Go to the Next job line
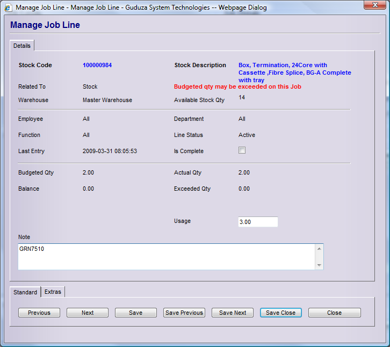Image resolution: width=390 pixels, height=347 pixels. pos(88,313)
